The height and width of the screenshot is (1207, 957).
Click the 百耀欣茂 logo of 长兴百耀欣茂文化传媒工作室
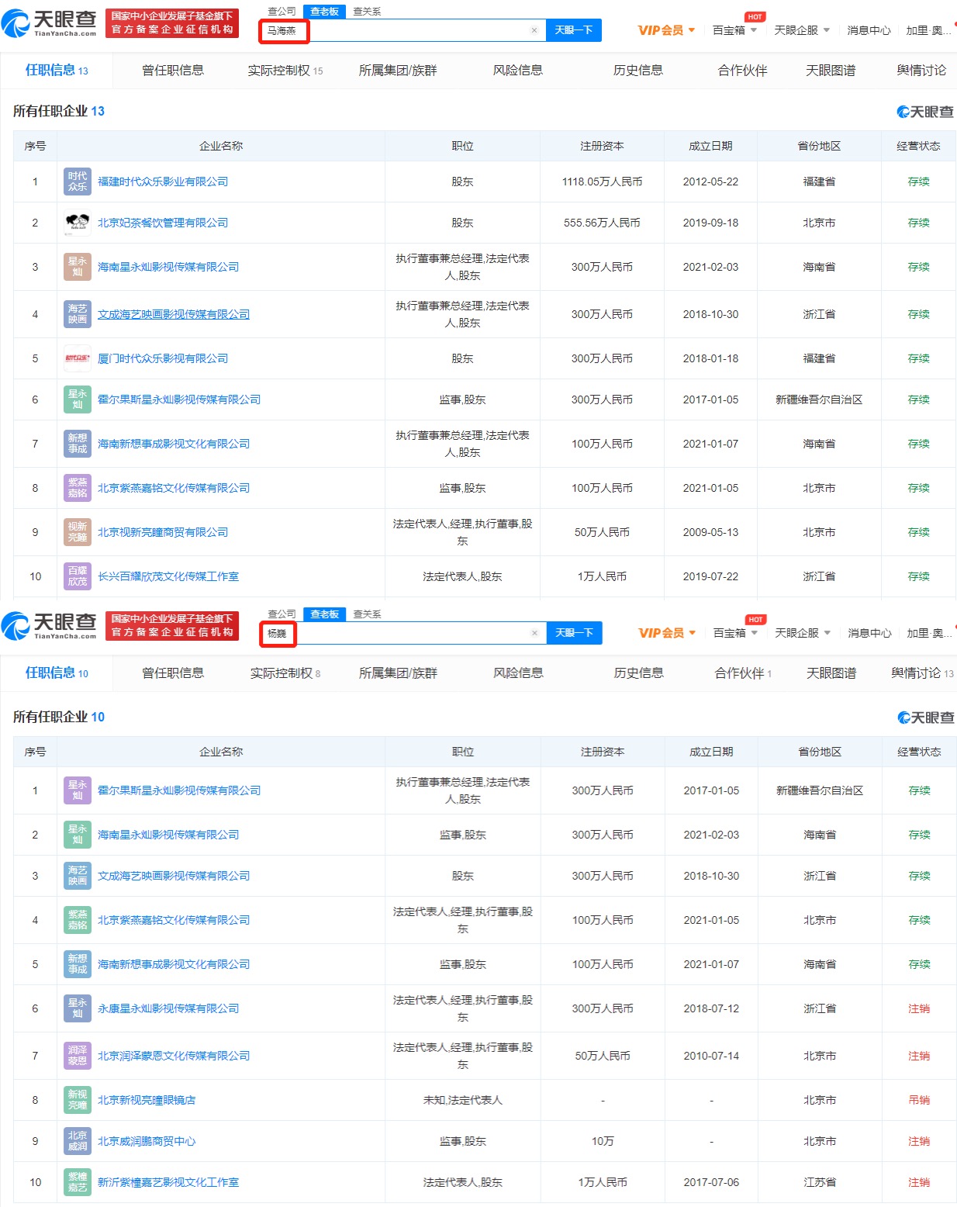pos(78,576)
